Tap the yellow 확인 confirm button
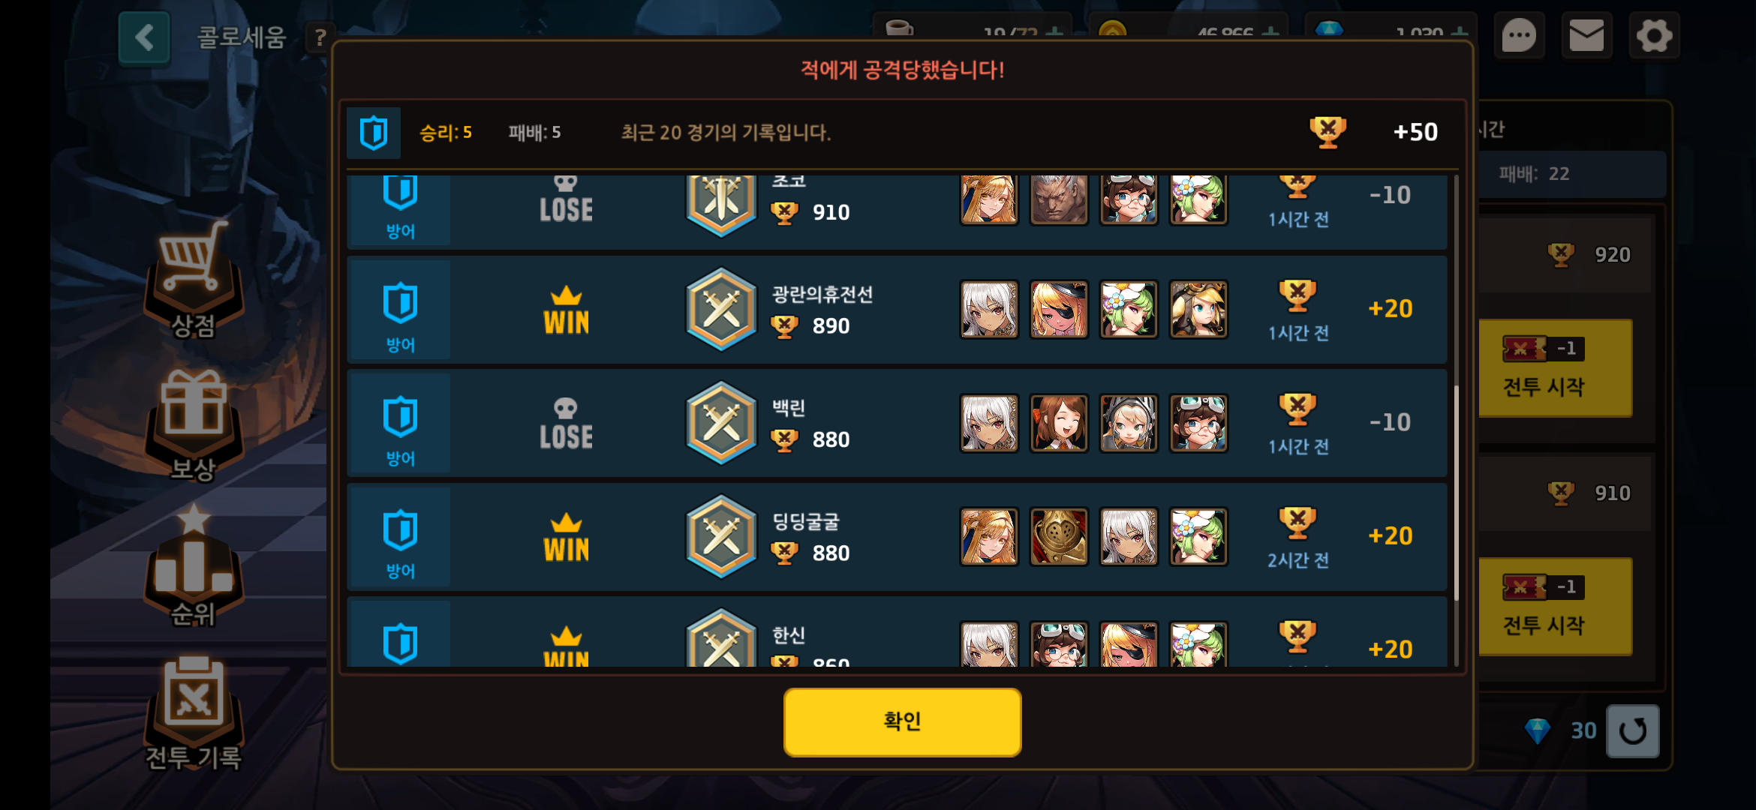 click(902, 721)
